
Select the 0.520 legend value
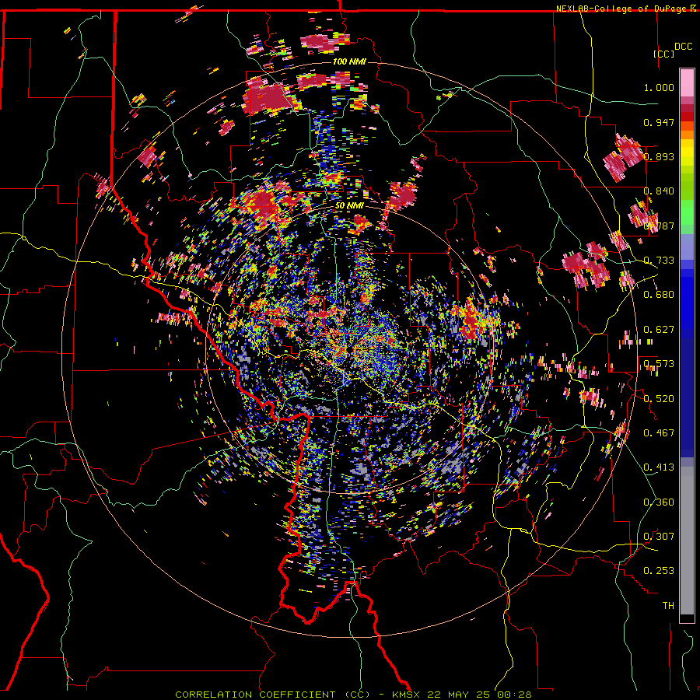(659, 399)
